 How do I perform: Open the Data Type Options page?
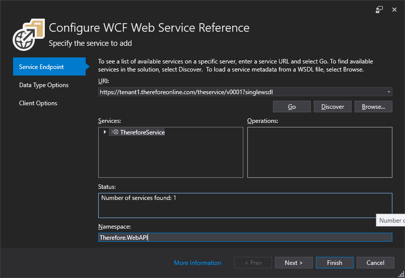click(x=44, y=85)
